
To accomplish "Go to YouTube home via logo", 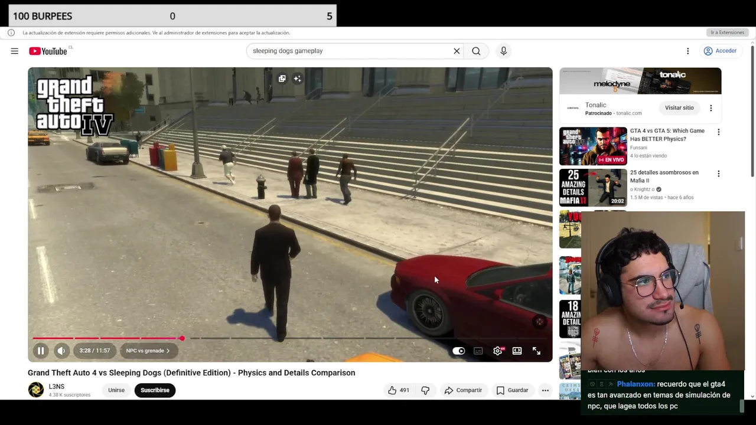I will point(48,51).
